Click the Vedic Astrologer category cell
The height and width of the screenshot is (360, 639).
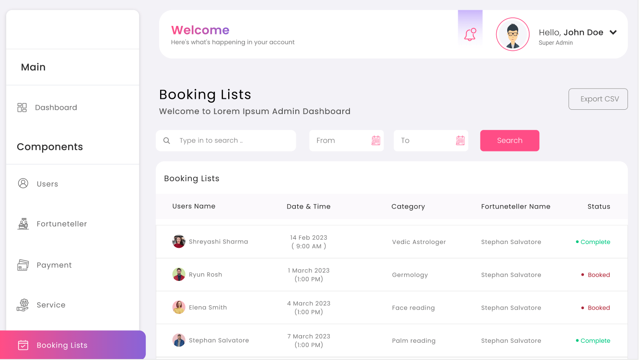point(419,242)
